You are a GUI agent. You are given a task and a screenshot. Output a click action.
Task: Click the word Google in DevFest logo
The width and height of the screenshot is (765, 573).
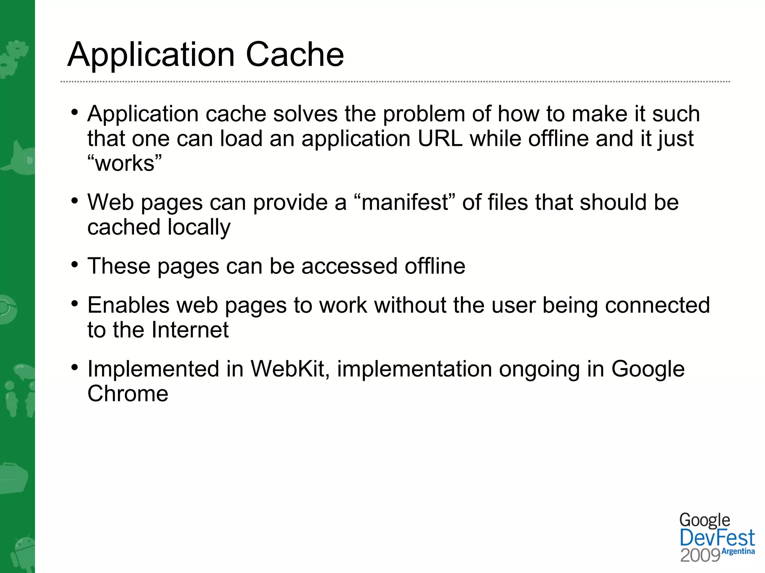point(704,520)
